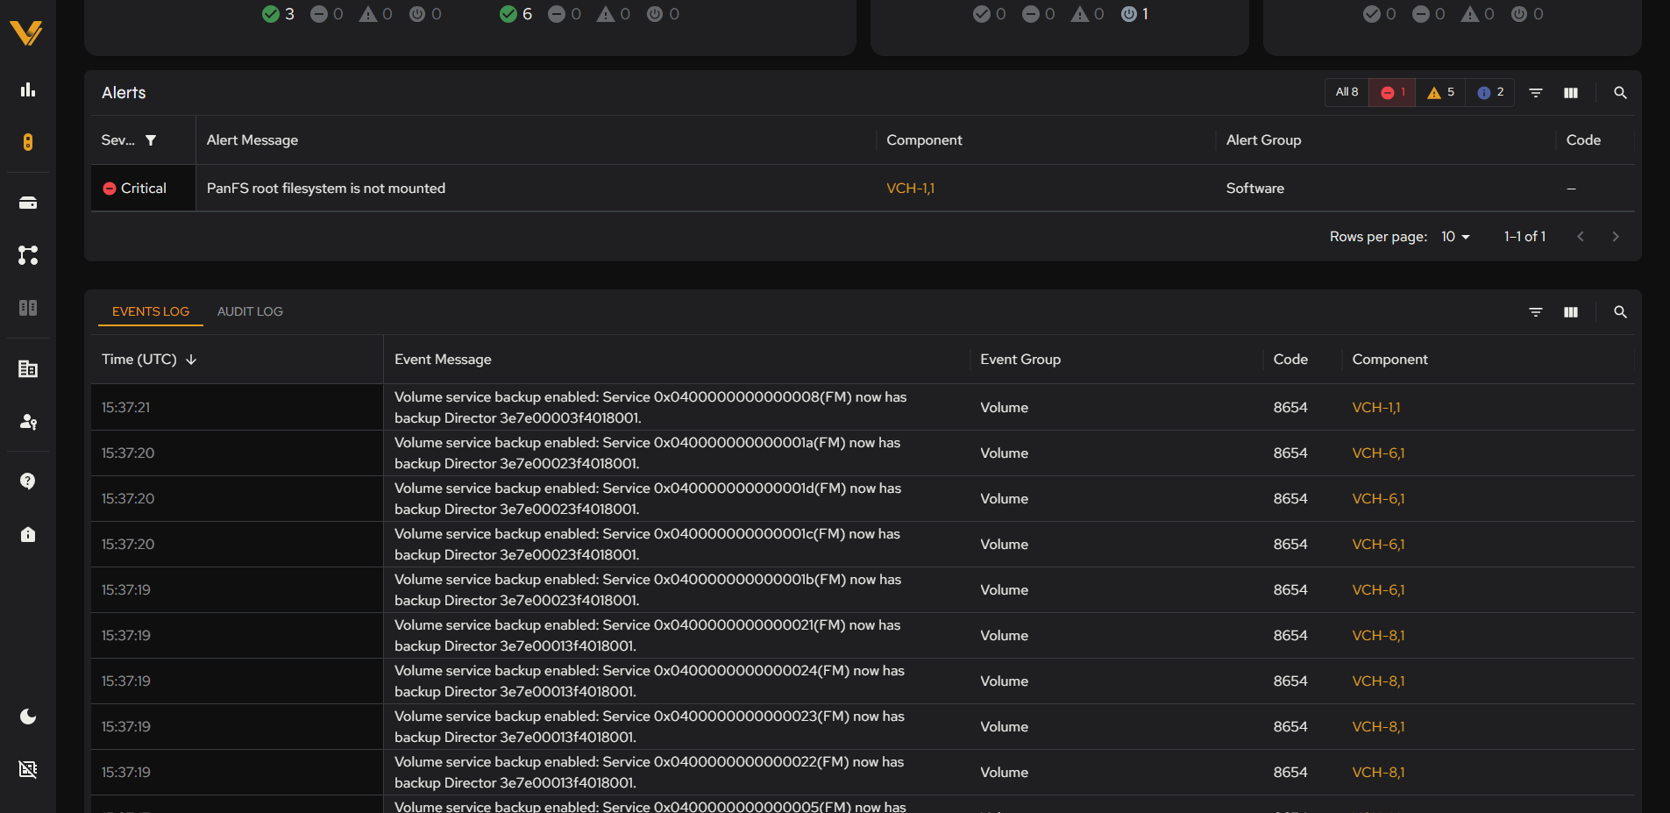This screenshot has width=1670, height=813.
Task: Open filter list icon in Events Log panel
Action: coord(1536,312)
